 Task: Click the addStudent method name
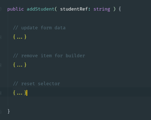[x=41, y=9]
